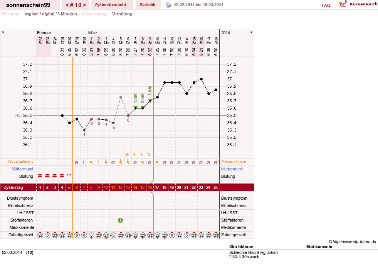Image resolution: width=378 pixels, height=267 pixels.
Task: Go to next cycle with '>' after #10
Action: coord(84,5)
